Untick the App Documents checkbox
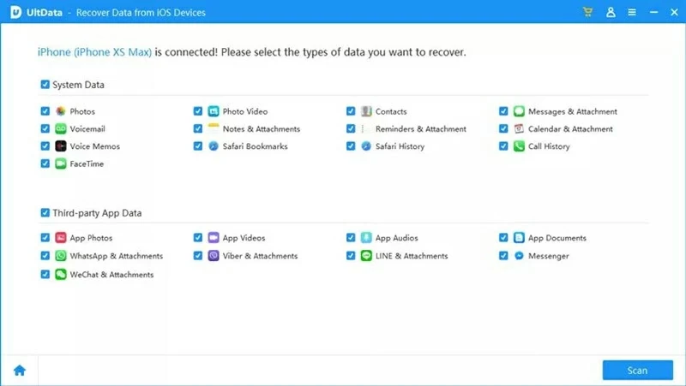This screenshot has width=686, height=386. [x=503, y=238]
